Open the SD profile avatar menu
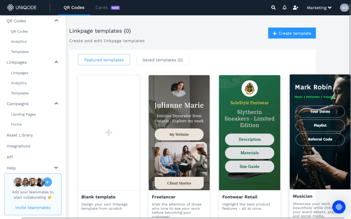Screen dimensions: 351x219 coord(344,7)
